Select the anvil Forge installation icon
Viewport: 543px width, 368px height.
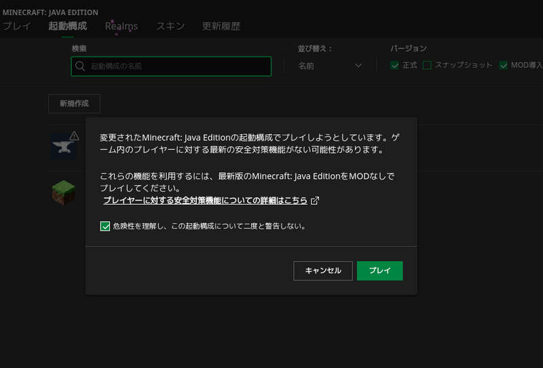pyautogui.click(x=64, y=146)
